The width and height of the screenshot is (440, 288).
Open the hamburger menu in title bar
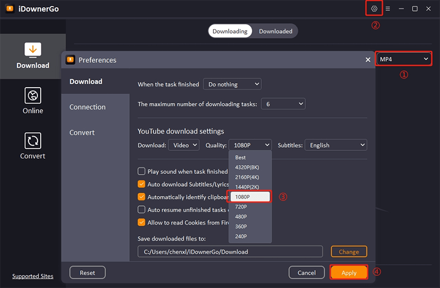tap(388, 9)
